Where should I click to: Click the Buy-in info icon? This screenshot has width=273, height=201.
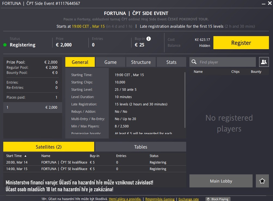149,39
